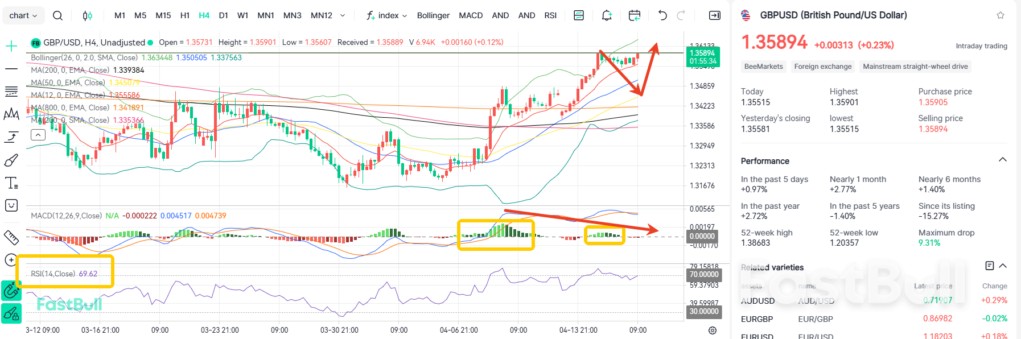The width and height of the screenshot is (1021, 339).
Task: Select the M15 timeframe
Action: coord(163,15)
